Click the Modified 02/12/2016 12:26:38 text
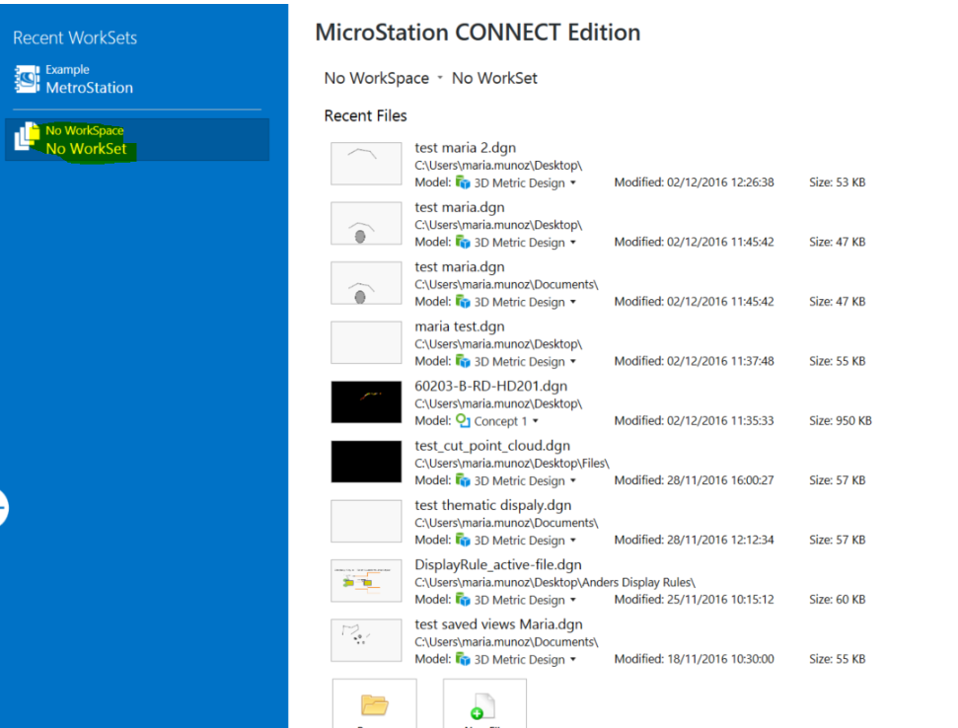This screenshot has width=958, height=728. coord(694,182)
